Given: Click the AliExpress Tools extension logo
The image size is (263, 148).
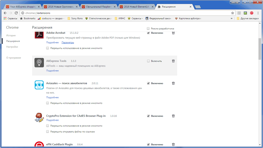Looking at the screenshot, I should tap(39, 63).
